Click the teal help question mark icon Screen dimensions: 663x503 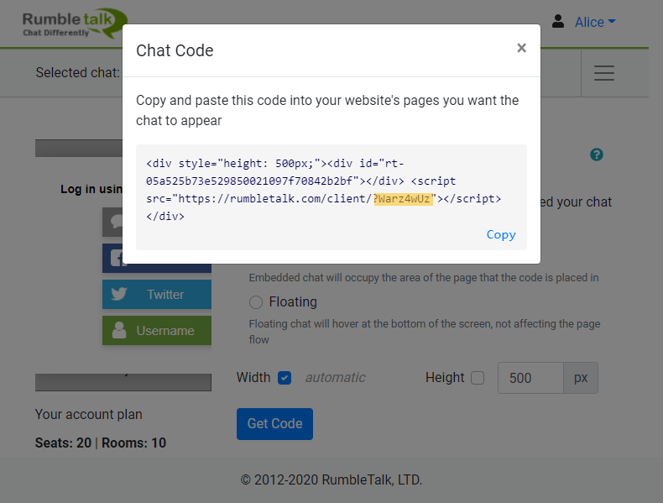point(597,155)
